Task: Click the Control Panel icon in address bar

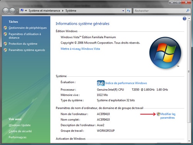Action: pyautogui.click(x=22, y=10)
